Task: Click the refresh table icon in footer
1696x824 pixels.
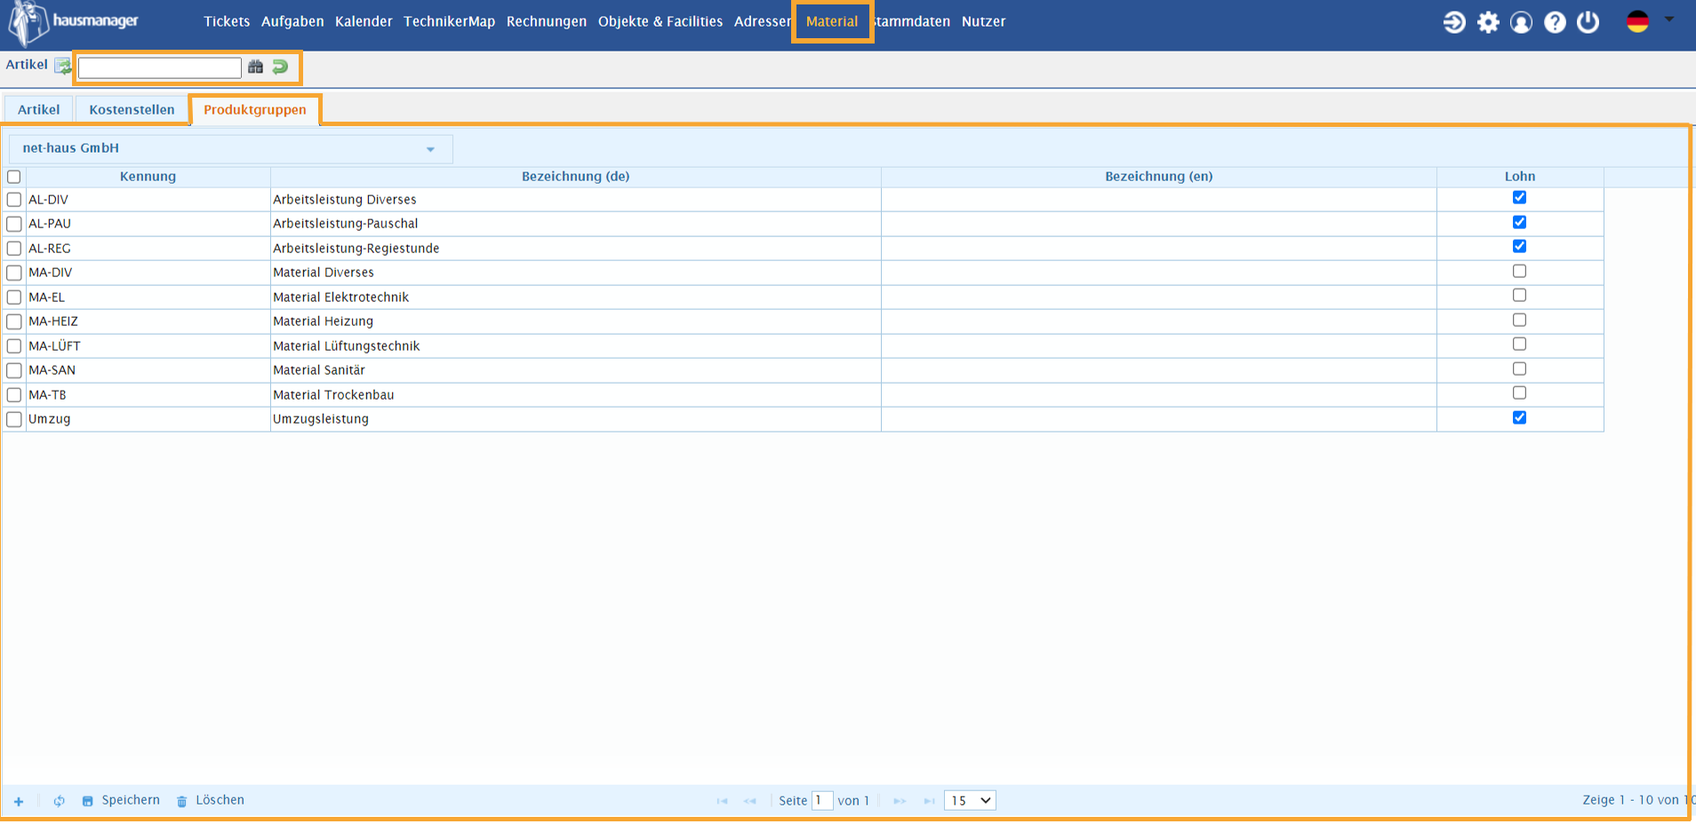Action: [59, 801]
